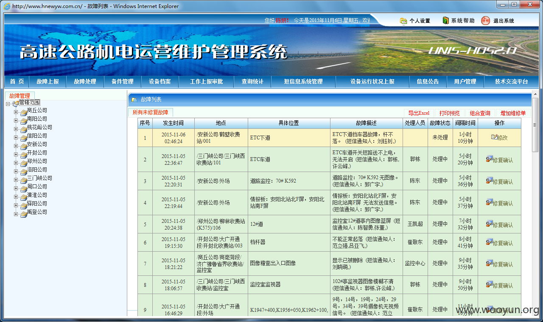Open the 故障上报 menu
543x322 pixels.
(x=48, y=81)
